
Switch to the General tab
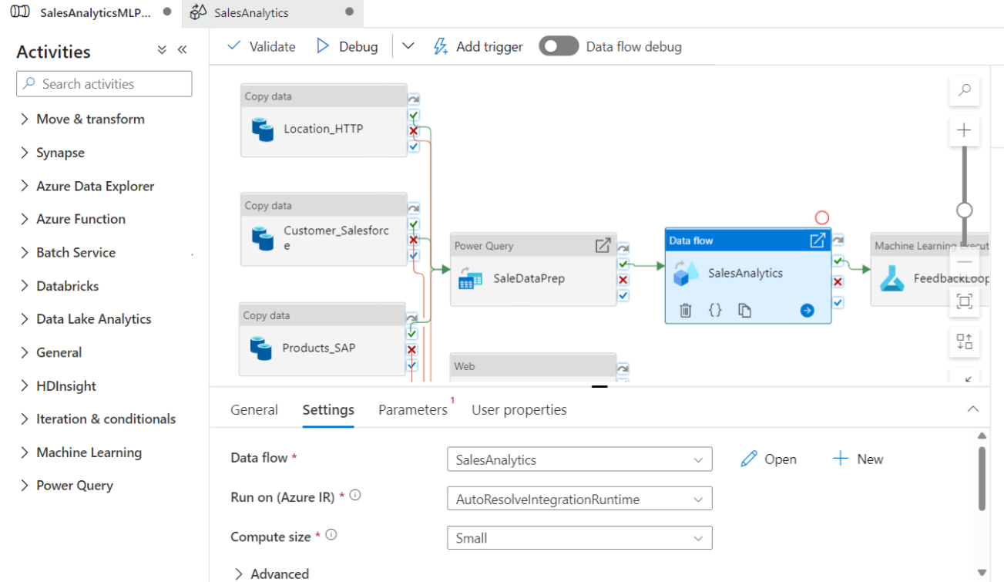coord(254,410)
